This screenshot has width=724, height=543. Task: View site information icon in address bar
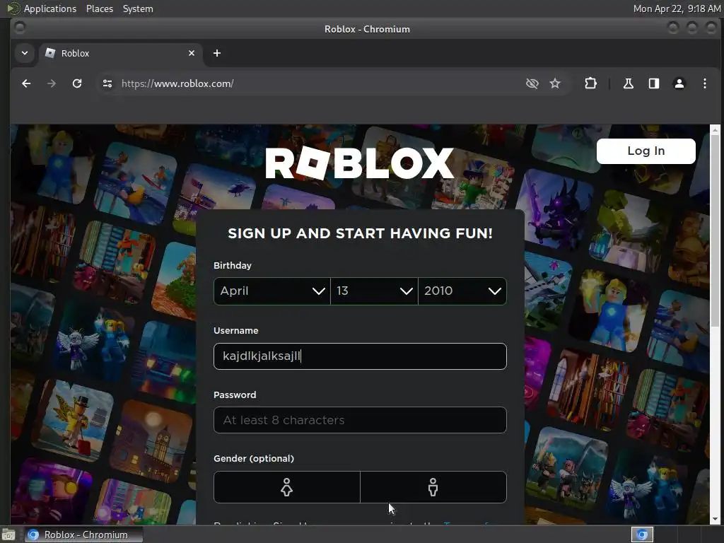tap(107, 83)
